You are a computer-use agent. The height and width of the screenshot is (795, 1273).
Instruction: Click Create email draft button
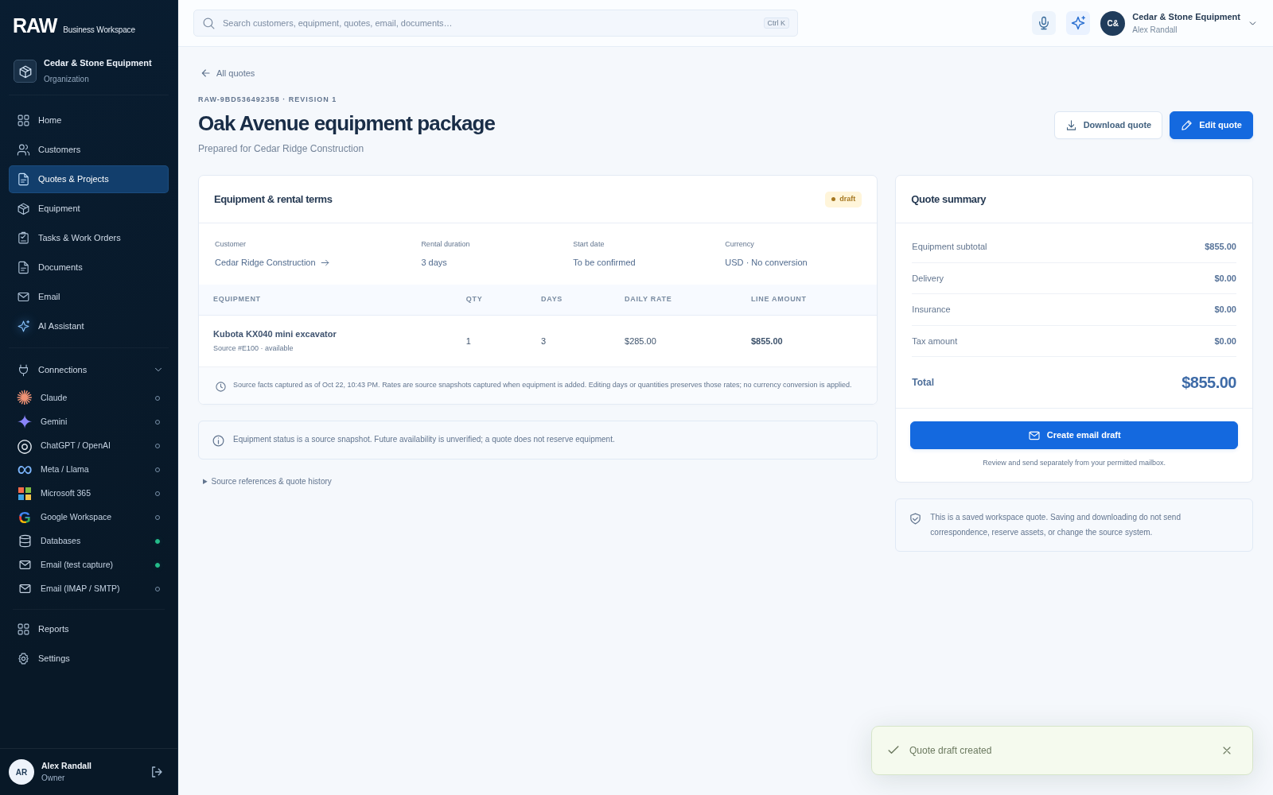point(1074,435)
